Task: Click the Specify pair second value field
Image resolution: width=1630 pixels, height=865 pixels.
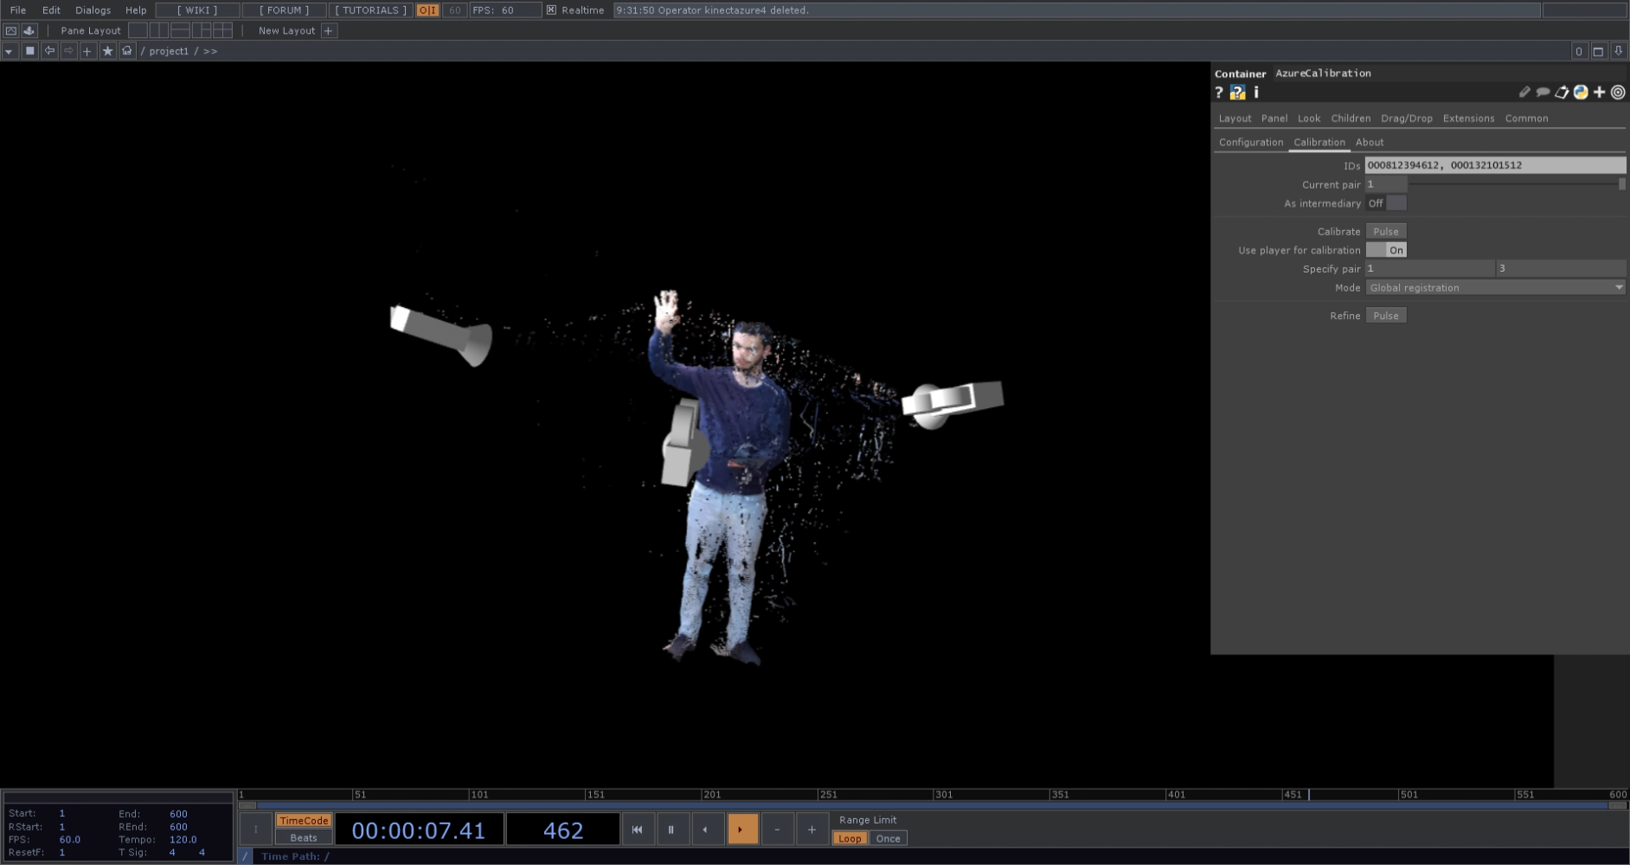Action: [x=1561, y=269]
